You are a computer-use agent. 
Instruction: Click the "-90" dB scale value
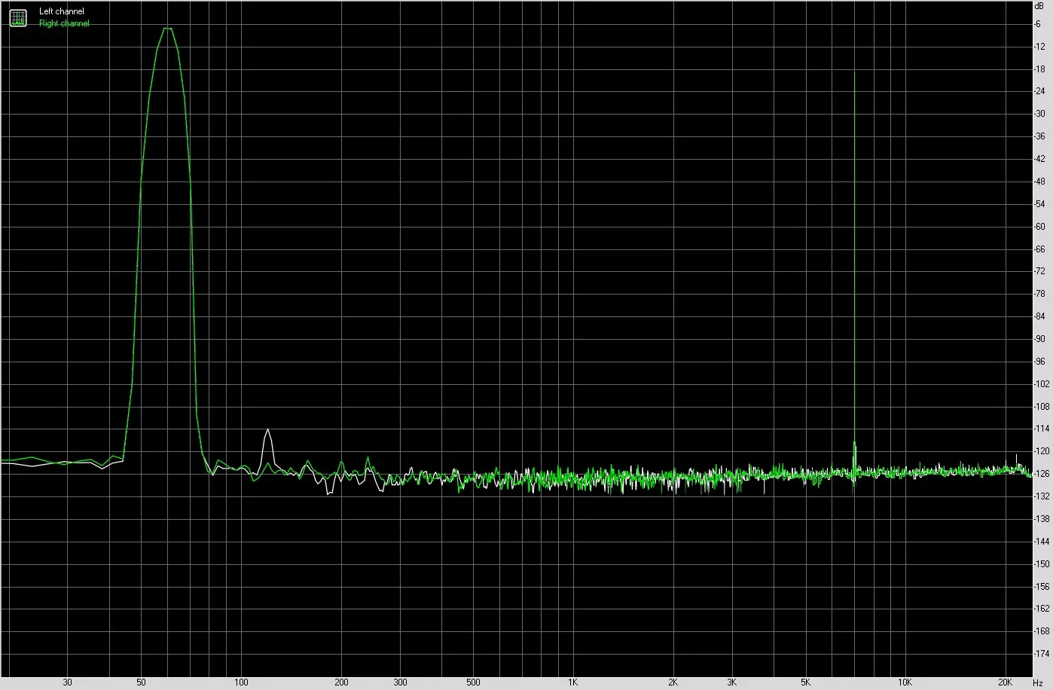[x=1040, y=339]
